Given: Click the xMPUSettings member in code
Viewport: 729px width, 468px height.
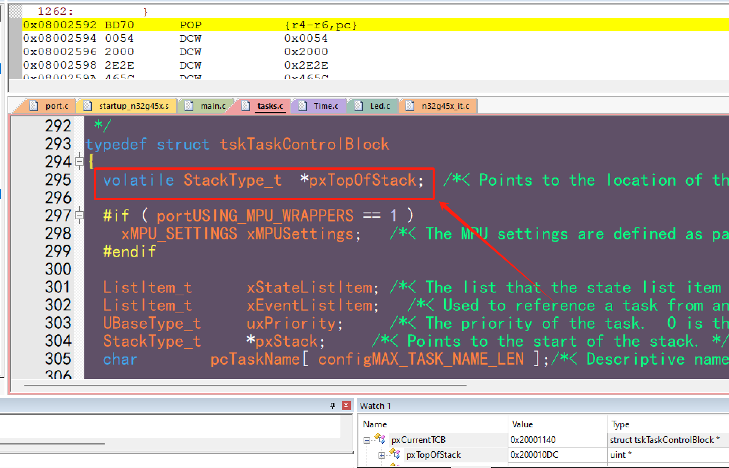Looking at the screenshot, I should 300,234.
